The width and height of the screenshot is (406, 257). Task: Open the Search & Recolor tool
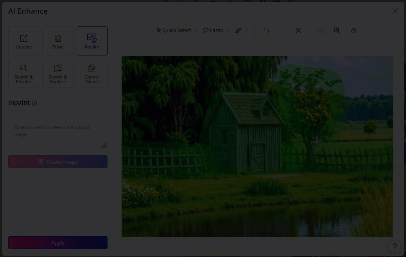[23, 73]
